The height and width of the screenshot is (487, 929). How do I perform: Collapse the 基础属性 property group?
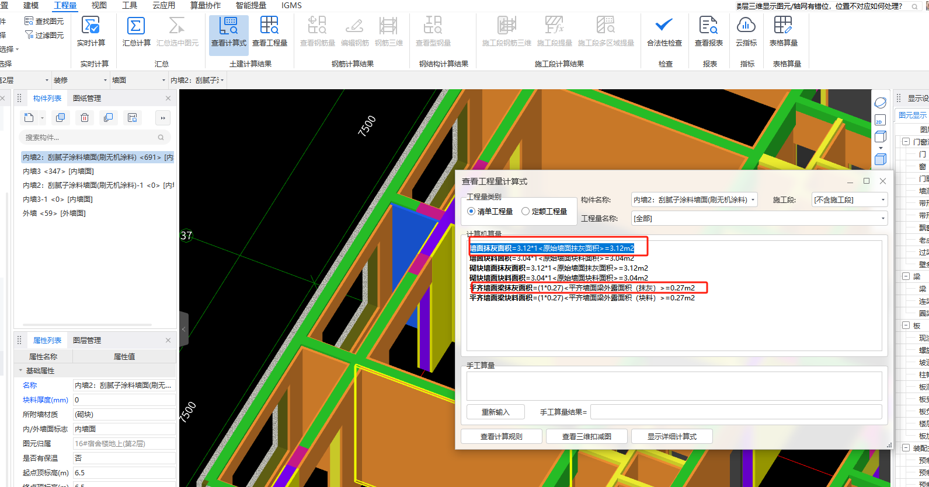coord(21,370)
